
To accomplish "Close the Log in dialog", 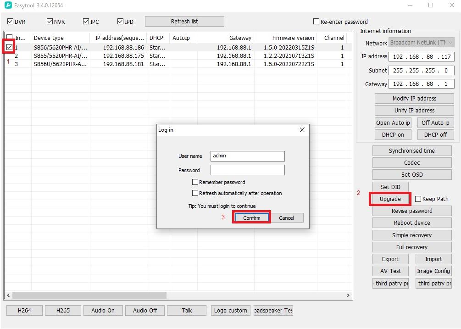I will 302,130.
